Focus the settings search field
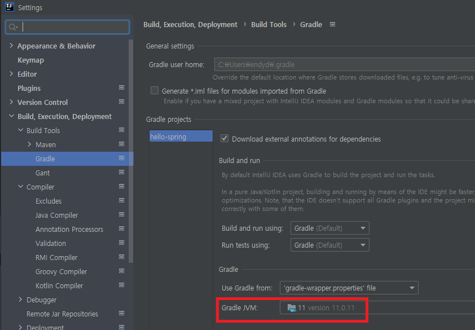The width and height of the screenshot is (475, 330). pyautogui.click(x=68, y=27)
